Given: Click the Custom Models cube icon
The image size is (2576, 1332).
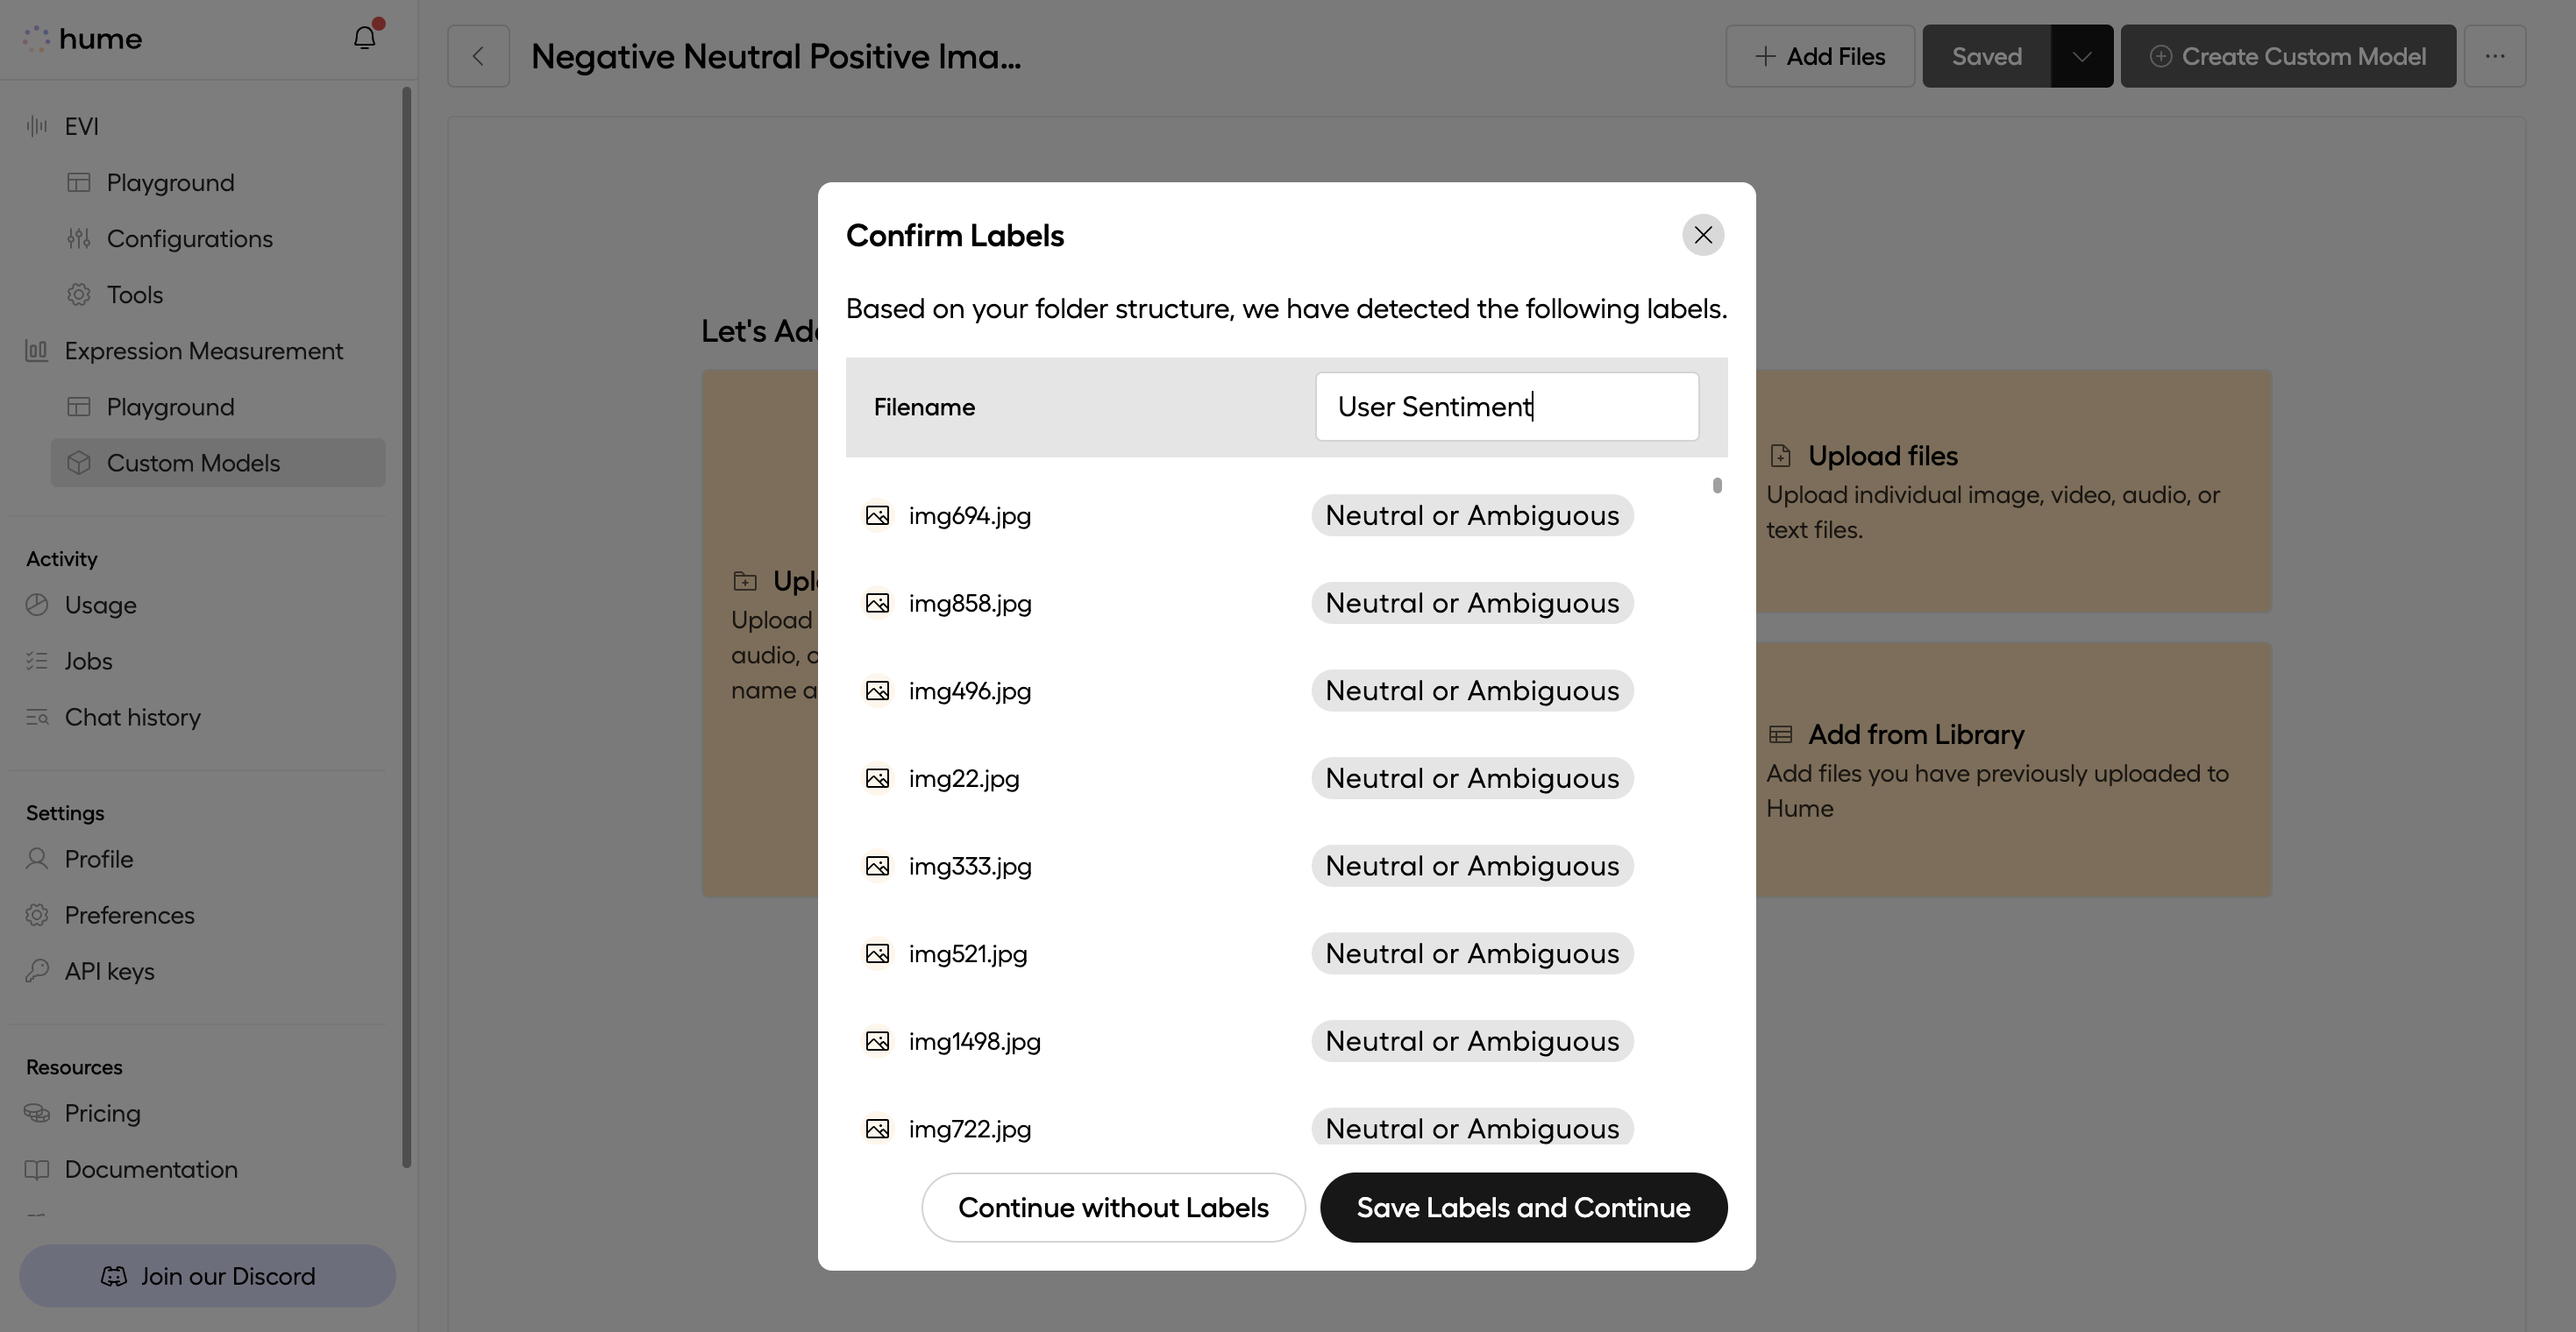Looking at the screenshot, I should click(79, 462).
